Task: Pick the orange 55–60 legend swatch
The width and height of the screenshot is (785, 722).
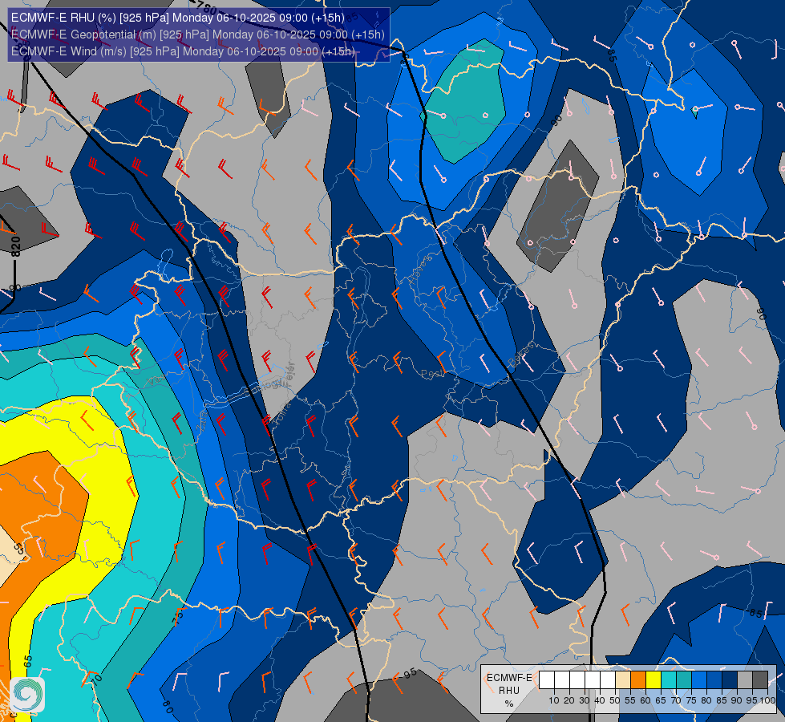Action: (x=638, y=680)
